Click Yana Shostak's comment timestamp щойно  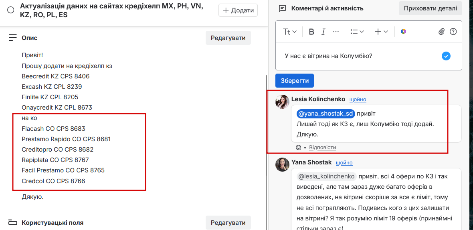[344, 162]
